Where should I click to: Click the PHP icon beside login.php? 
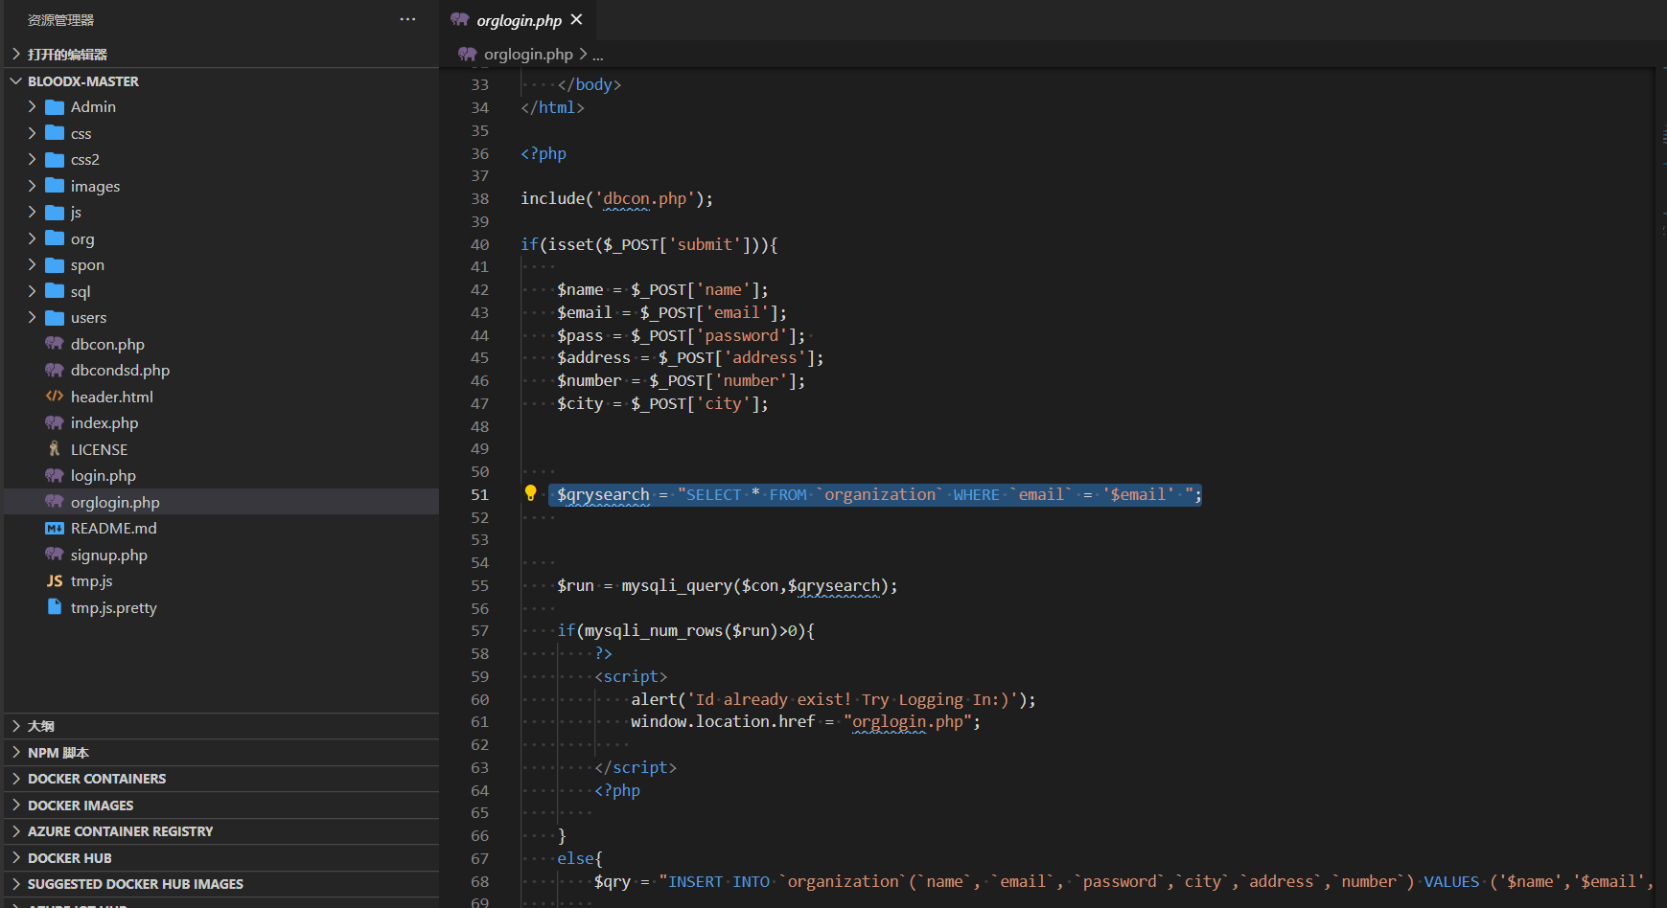[x=55, y=475]
